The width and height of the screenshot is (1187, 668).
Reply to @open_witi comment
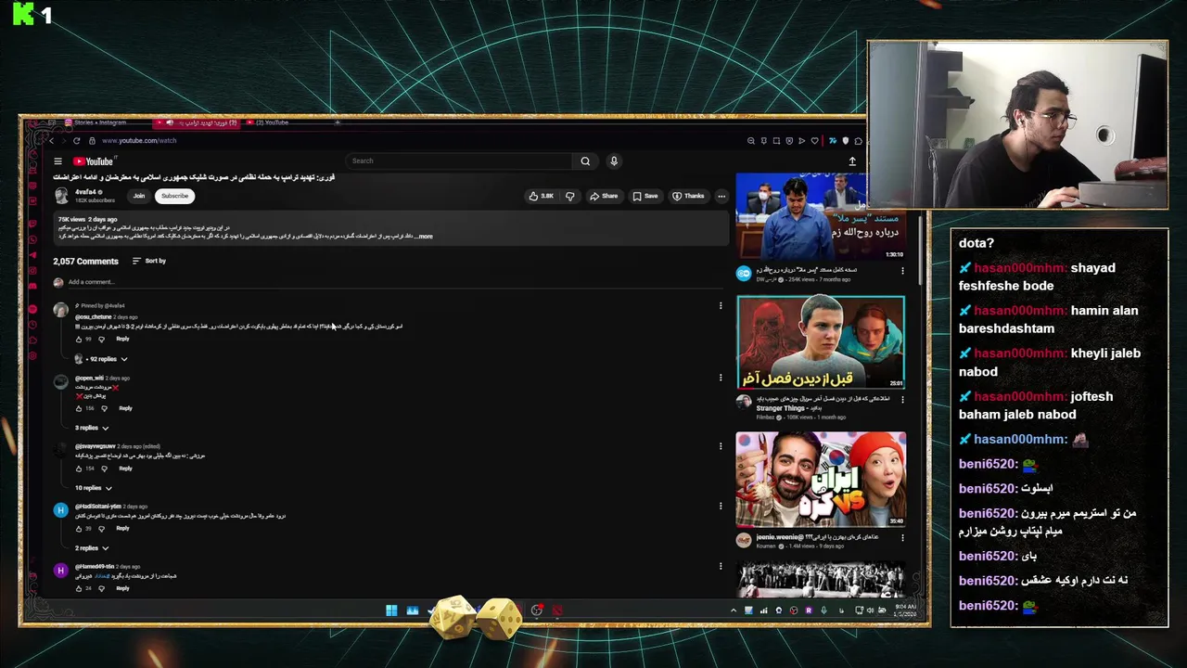tap(125, 408)
